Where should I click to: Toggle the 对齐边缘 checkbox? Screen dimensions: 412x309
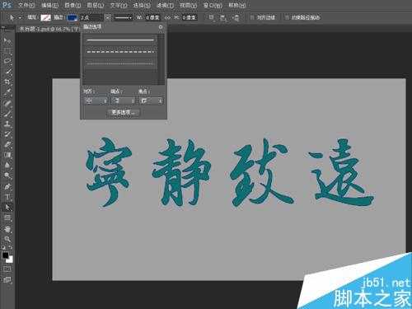pos(252,17)
